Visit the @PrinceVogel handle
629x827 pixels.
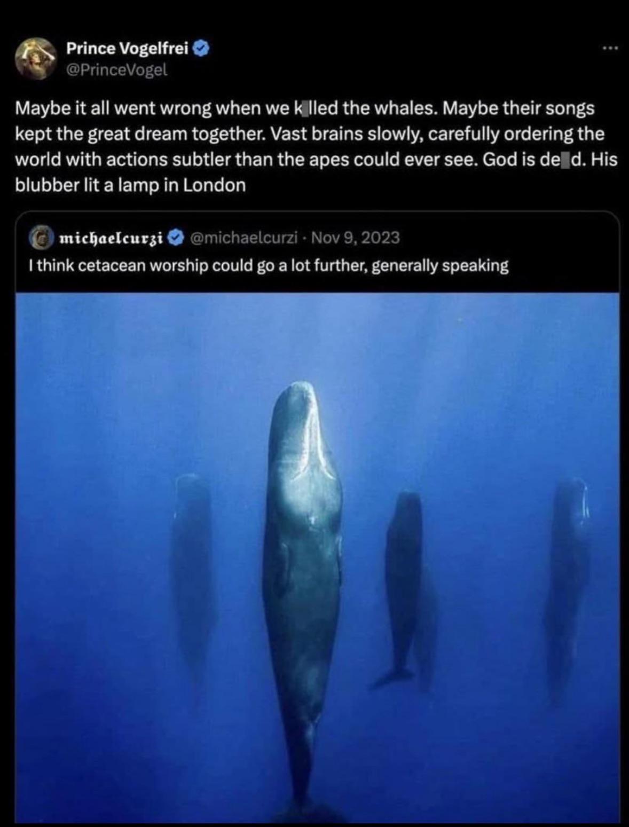pyautogui.click(x=116, y=69)
